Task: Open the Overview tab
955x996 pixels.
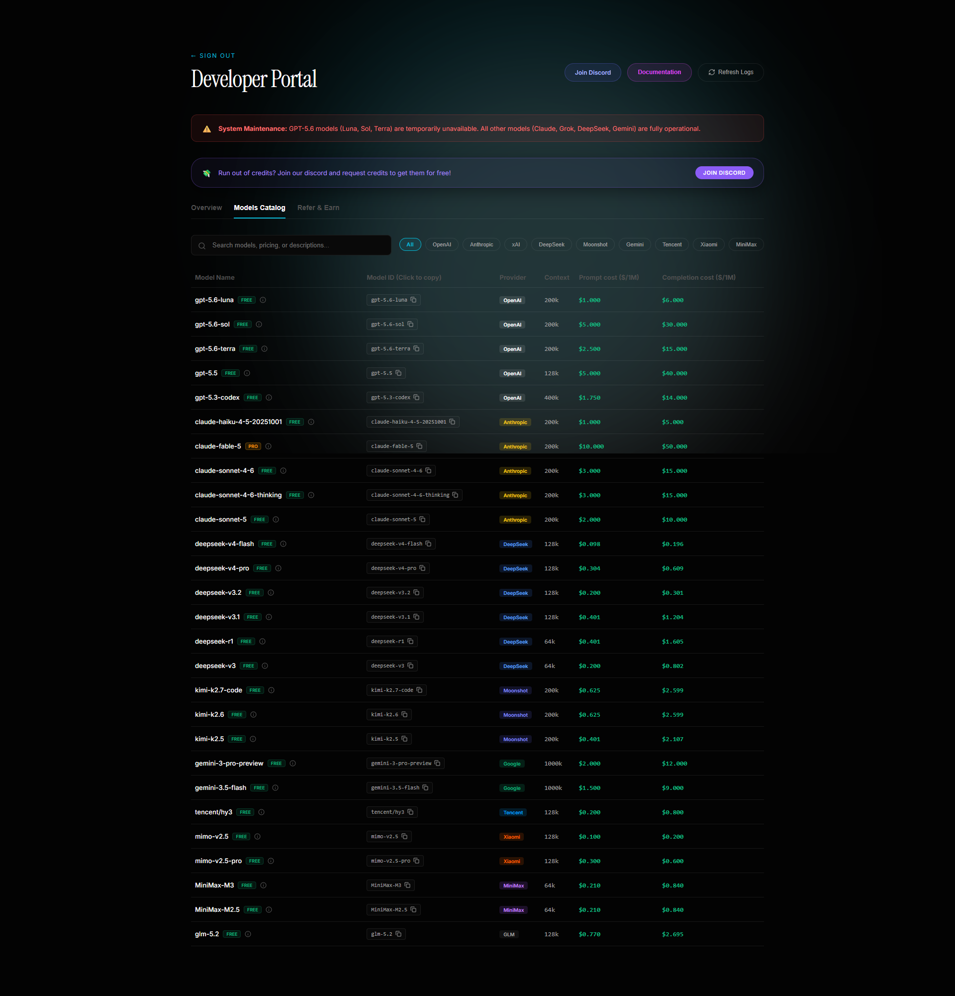Action: 206,208
